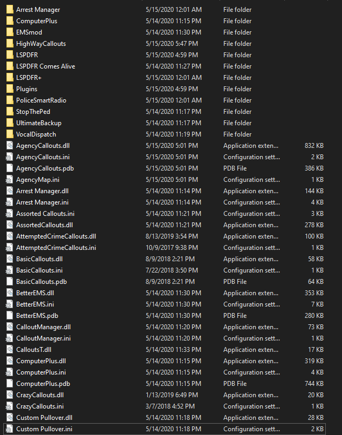Select the Custom Pullover.dll file name

pyautogui.click(x=44, y=418)
